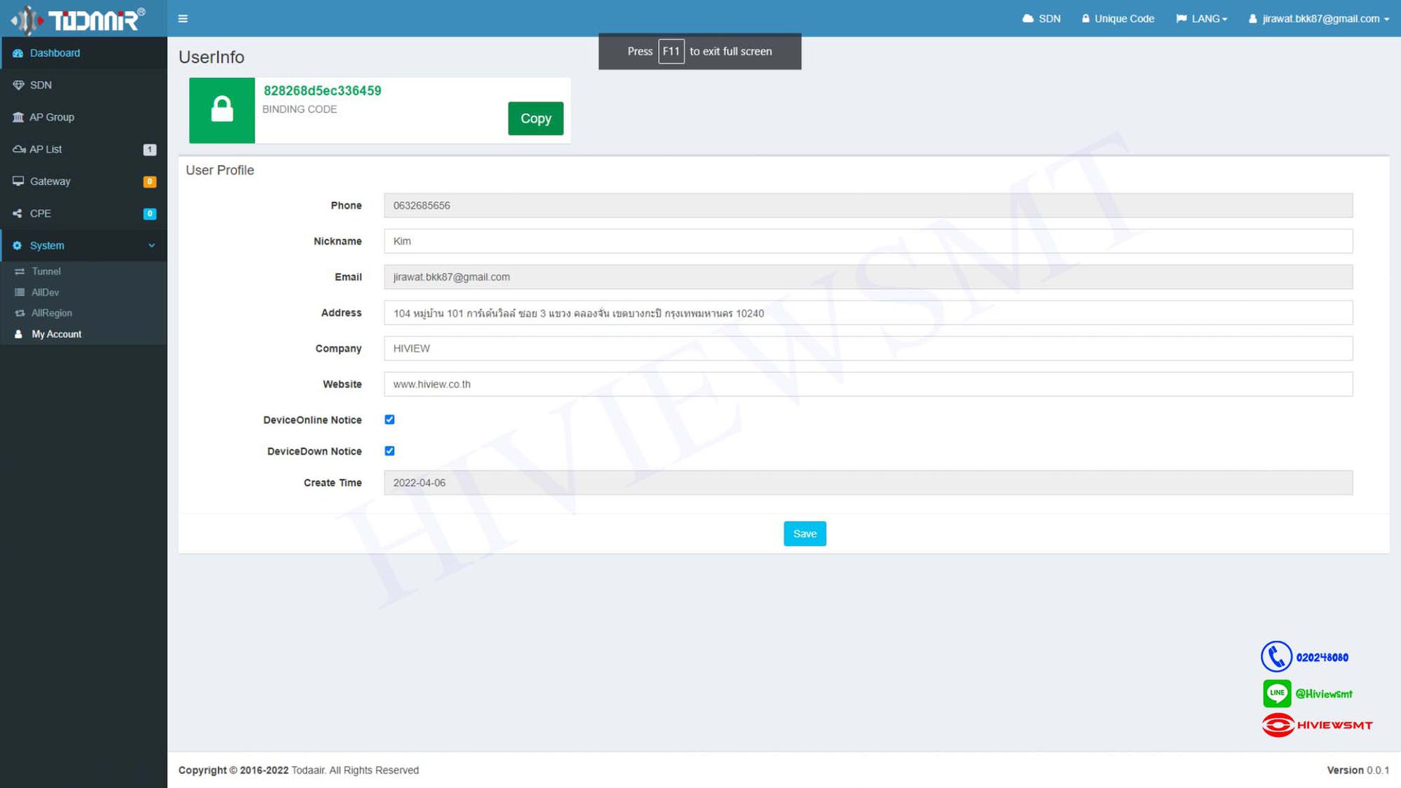Toggle the DeviceOnline Notice checkbox

[x=390, y=420]
